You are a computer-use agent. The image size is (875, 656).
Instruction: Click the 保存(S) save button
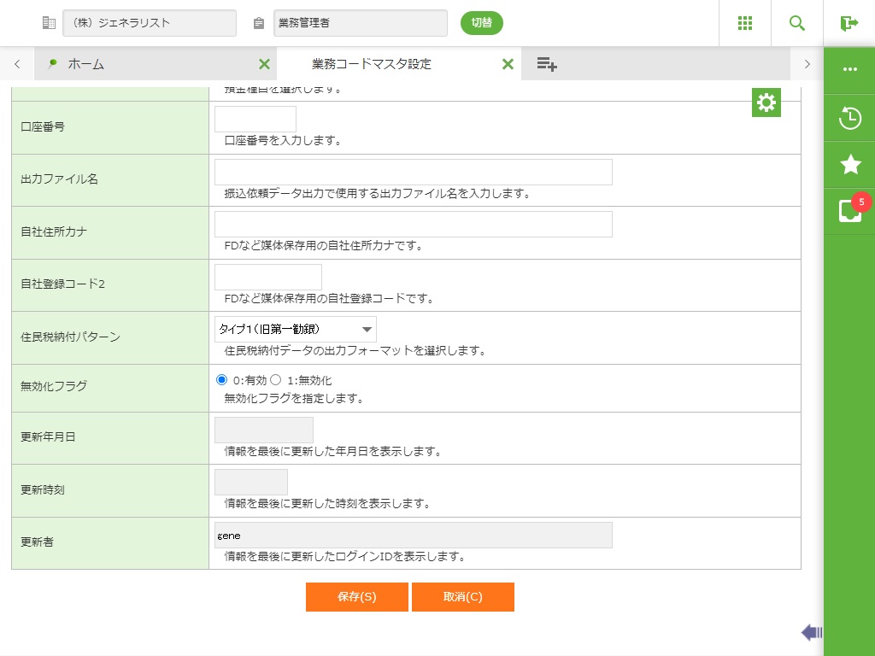pos(356,597)
